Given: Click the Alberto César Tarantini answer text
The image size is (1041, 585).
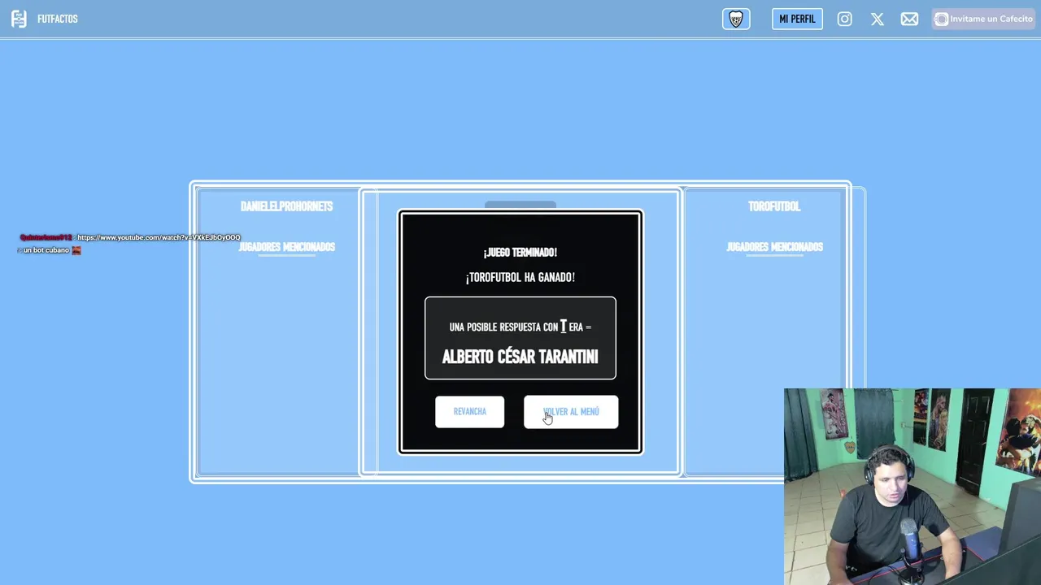Looking at the screenshot, I should [x=520, y=357].
